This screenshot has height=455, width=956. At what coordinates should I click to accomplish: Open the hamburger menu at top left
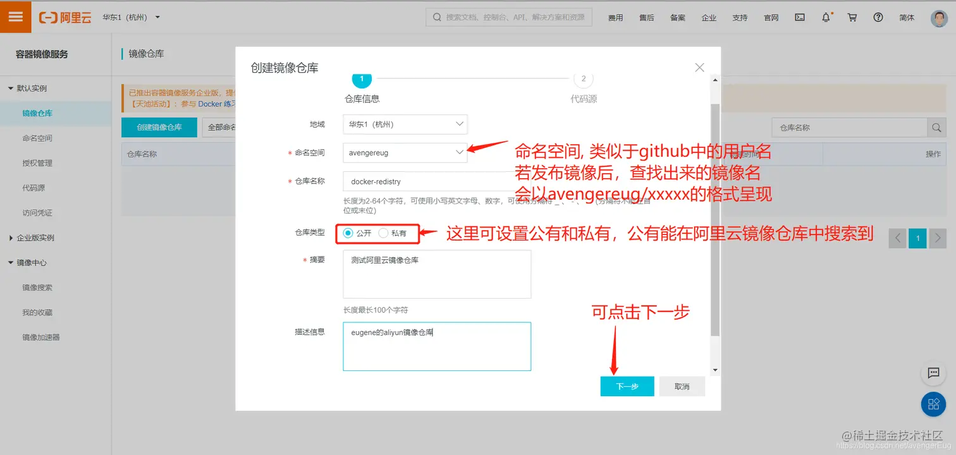pos(16,16)
